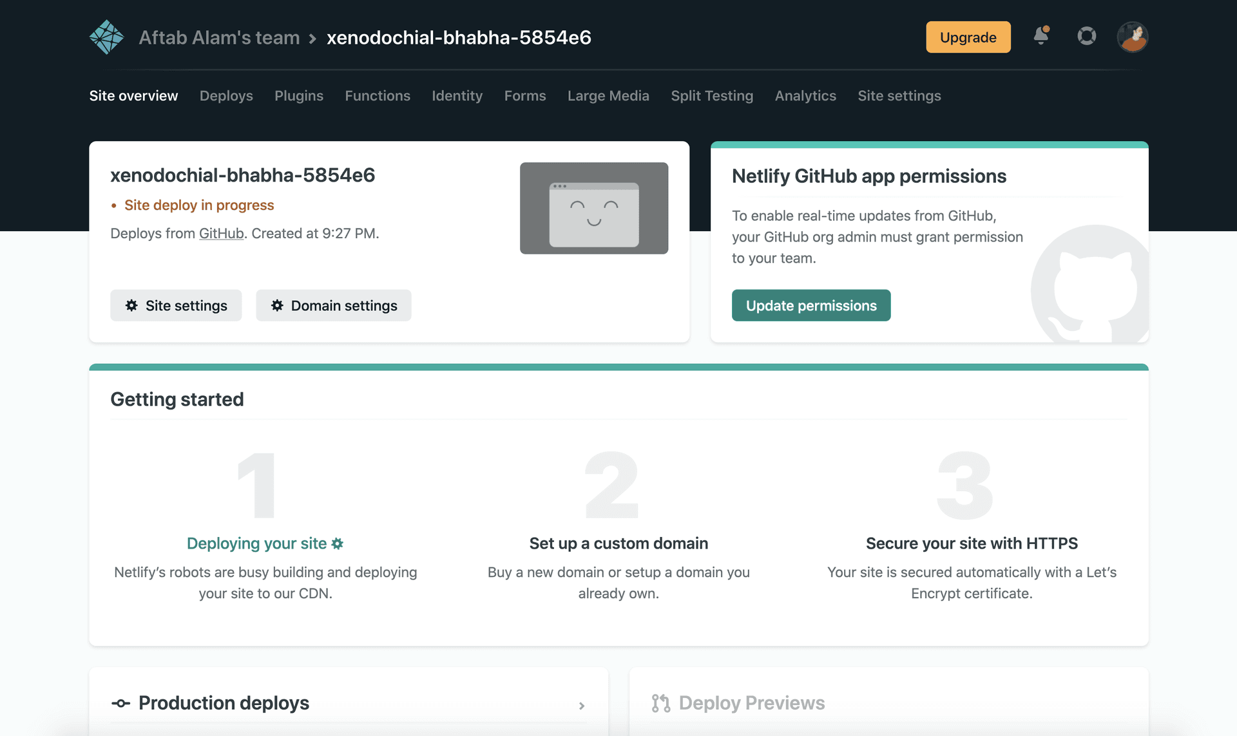Open Set up a custom domain step

618,543
